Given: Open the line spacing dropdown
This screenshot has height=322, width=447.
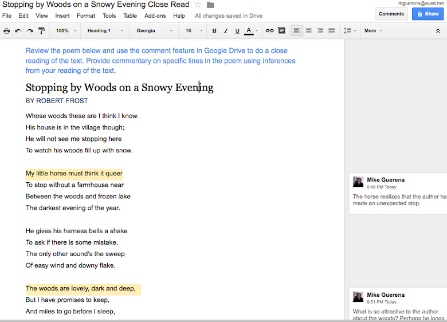Looking at the screenshot, I should (x=350, y=31).
